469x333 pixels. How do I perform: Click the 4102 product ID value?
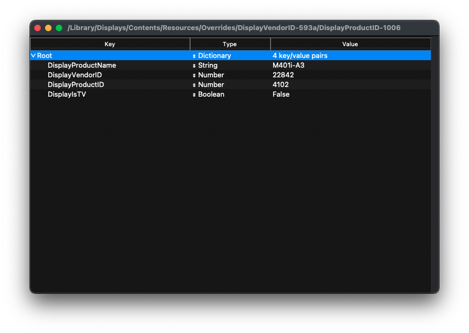280,85
